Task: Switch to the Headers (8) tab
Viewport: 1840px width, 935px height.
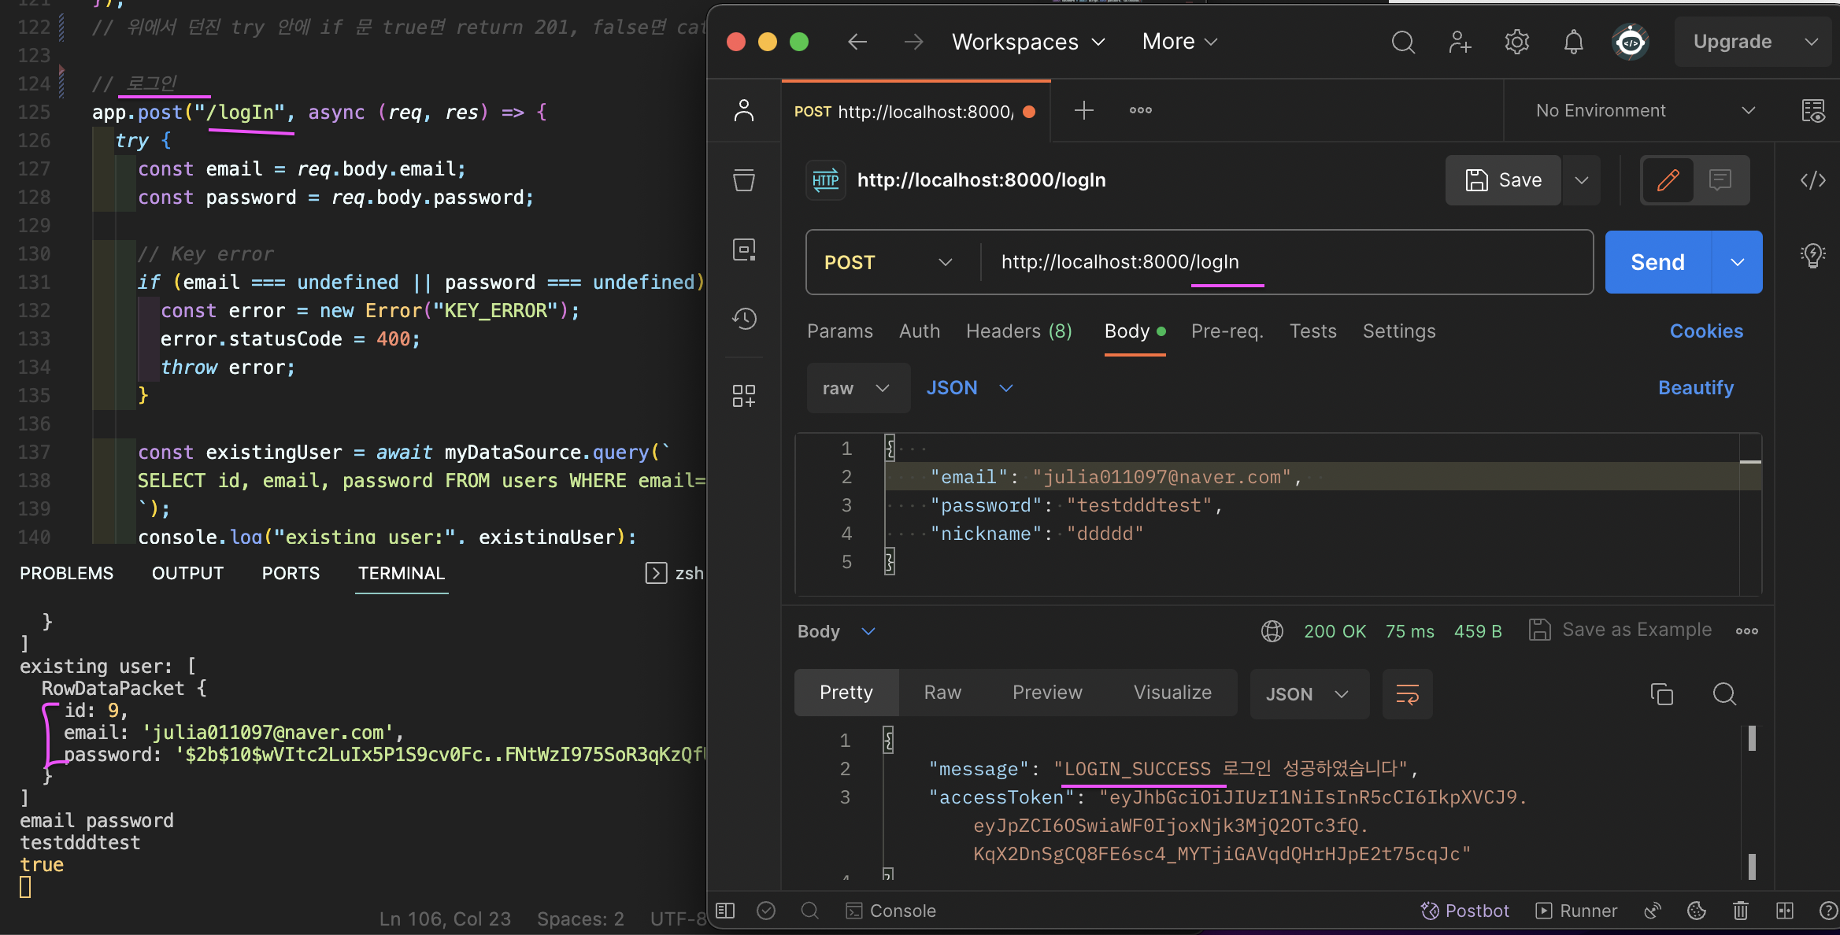Action: (x=1019, y=331)
